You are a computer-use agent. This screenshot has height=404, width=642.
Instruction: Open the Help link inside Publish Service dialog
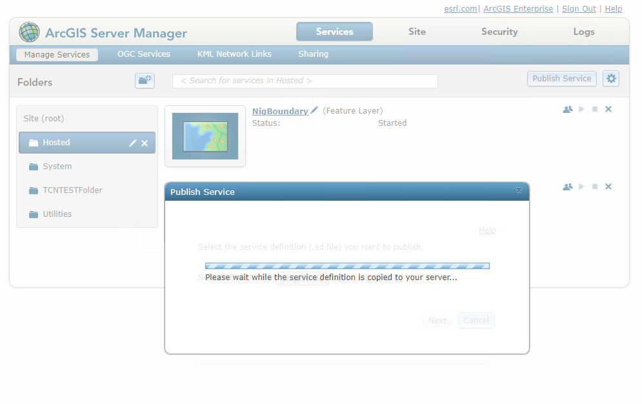(x=487, y=230)
